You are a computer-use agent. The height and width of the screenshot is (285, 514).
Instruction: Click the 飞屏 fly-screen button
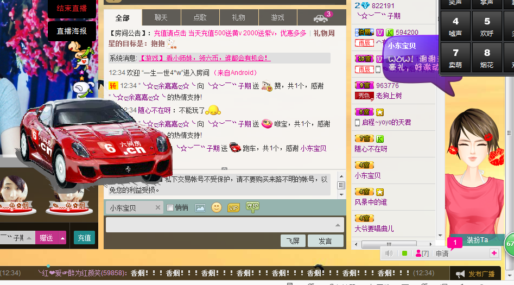(x=293, y=241)
